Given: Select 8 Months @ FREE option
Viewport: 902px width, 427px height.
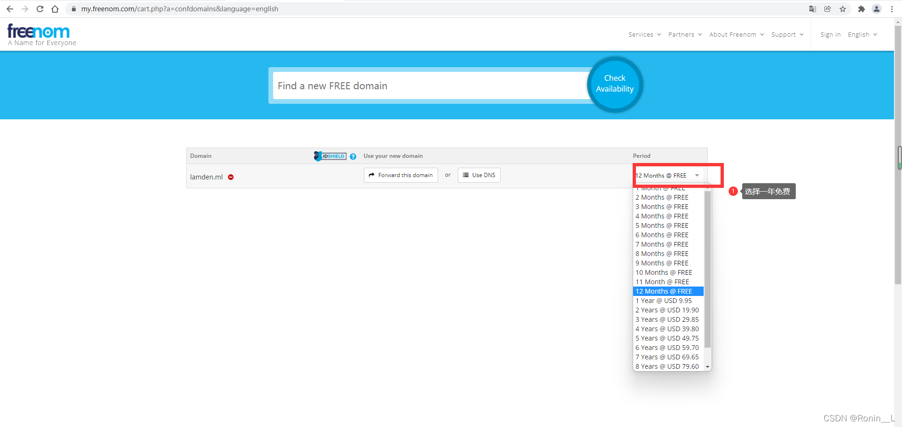Looking at the screenshot, I should (668, 254).
